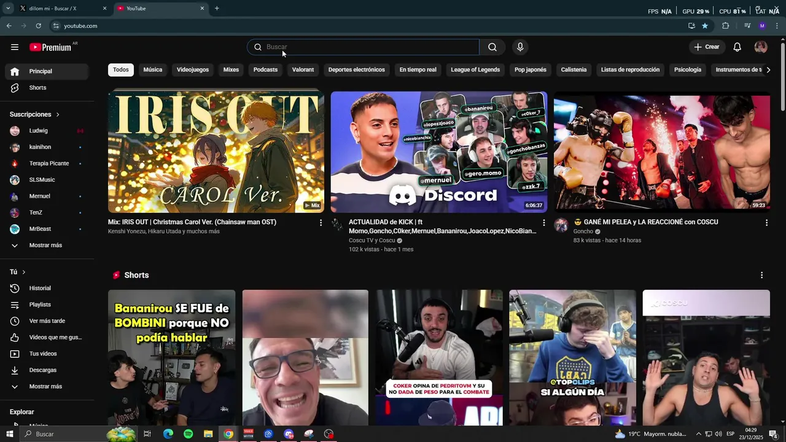Open Microsoft Edge from the taskbar
Viewport: 786px width, 442px height.
[168, 434]
